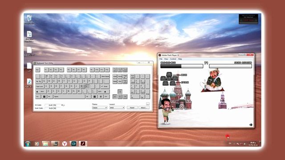Click the Reset button in the Keyboard Test Utility
This screenshot has height=160, width=285.
(132, 108)
